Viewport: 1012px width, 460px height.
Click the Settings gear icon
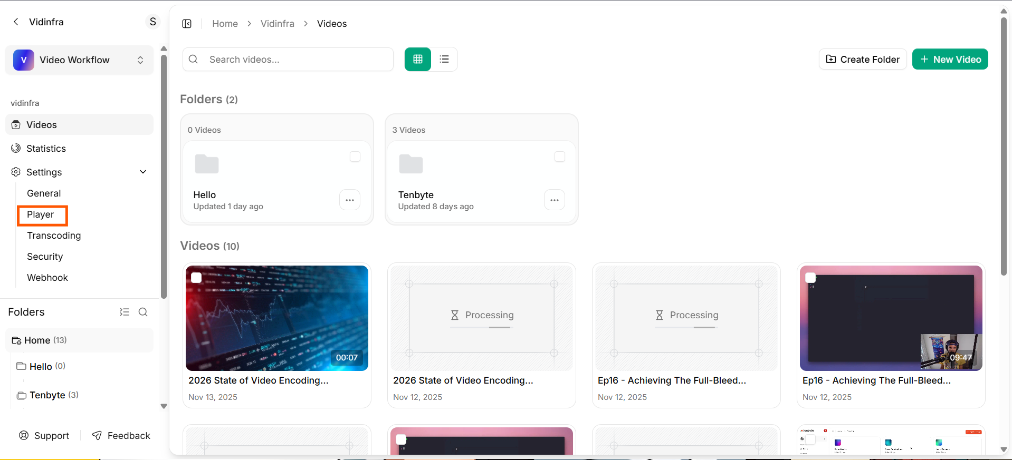(x=16, y=172)
